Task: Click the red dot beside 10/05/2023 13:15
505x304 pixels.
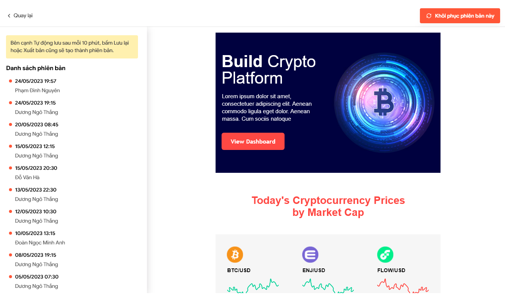Action: [x=10, y=233]
